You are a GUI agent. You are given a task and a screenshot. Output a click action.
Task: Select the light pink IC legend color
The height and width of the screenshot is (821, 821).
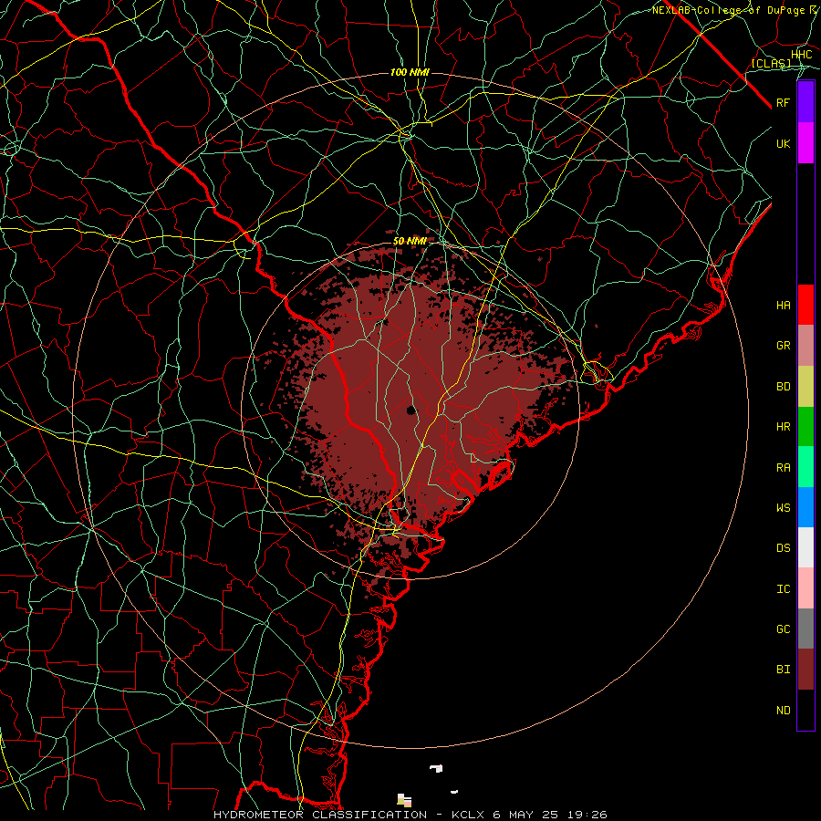(x=805, y=588)
